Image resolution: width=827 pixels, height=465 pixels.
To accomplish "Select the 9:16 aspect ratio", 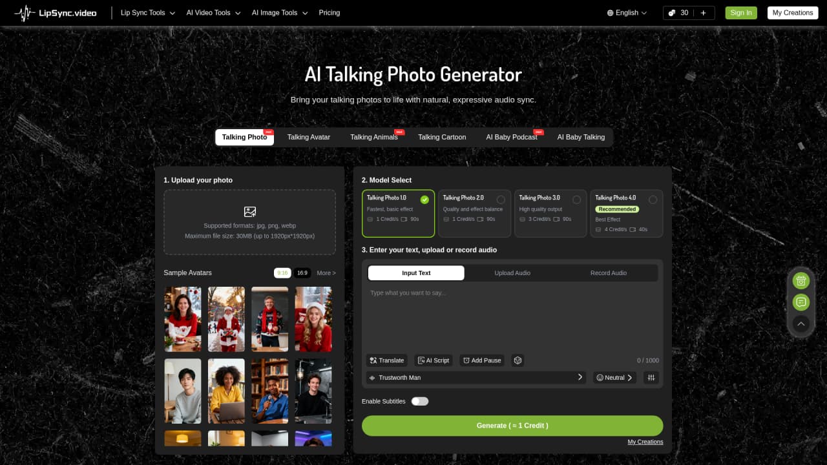I will [282, 273].
